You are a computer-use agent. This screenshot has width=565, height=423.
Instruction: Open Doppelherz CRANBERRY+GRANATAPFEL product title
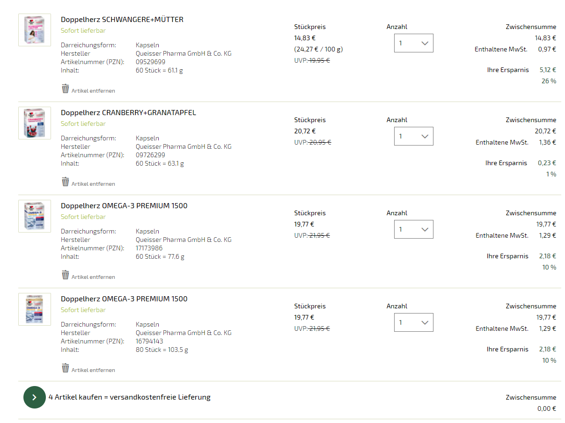pos(128,113)
